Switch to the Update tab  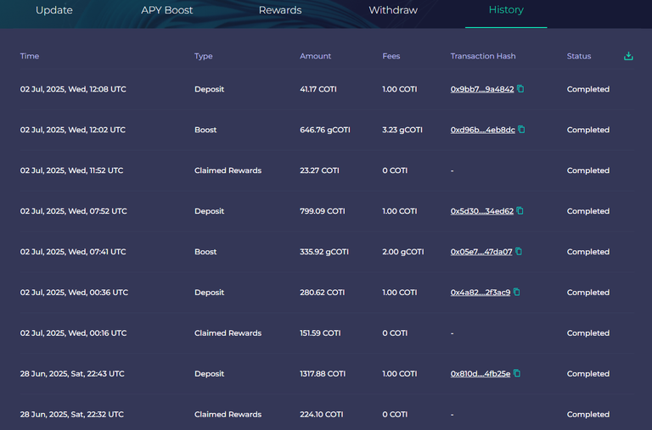[54, 10]
